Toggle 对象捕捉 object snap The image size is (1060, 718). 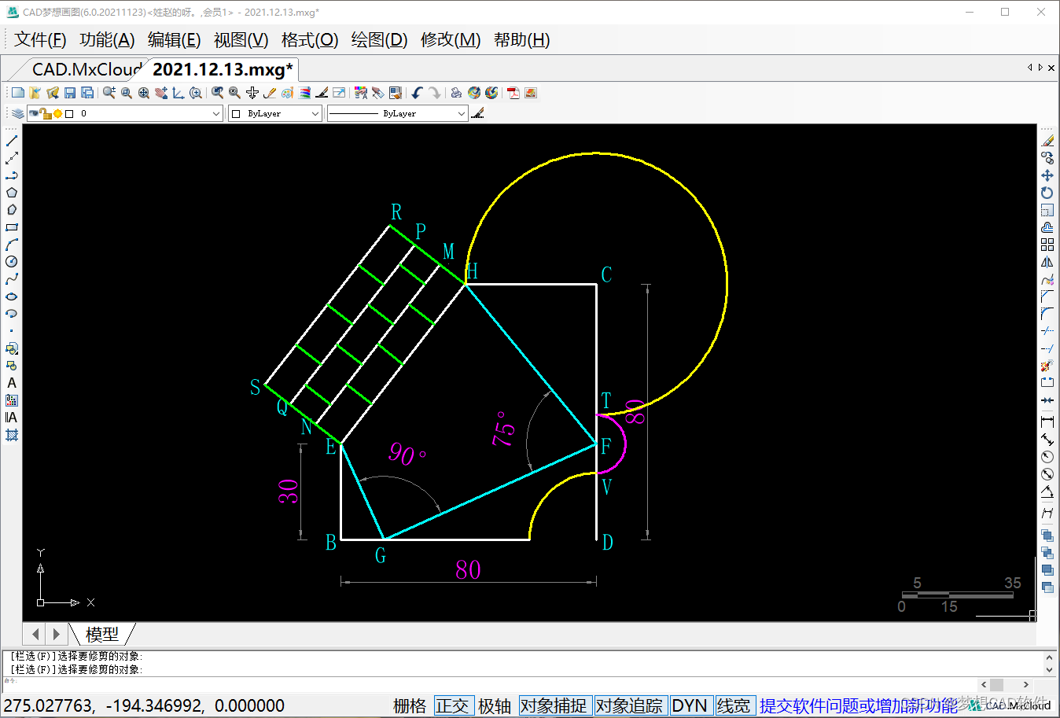[553, 705]
